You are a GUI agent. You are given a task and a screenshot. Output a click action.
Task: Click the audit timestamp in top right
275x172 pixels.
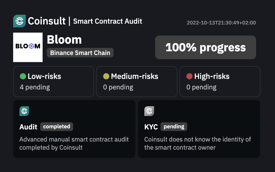pyautogui.click(x=221, y=23)
